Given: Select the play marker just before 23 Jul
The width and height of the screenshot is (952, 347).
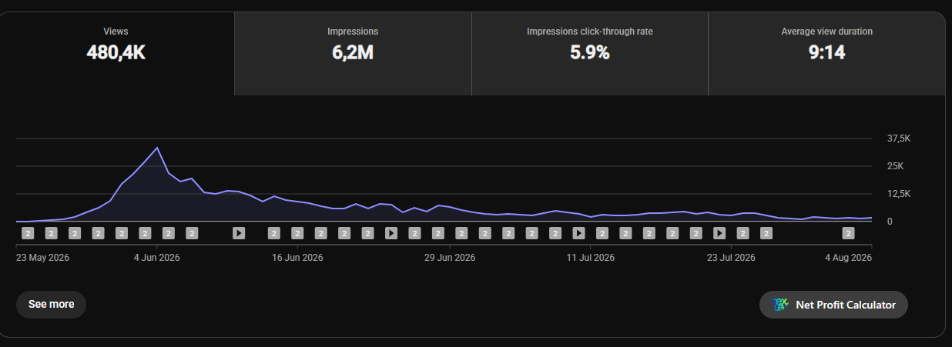Looking at the screenshot, I should tap(719, 232).
